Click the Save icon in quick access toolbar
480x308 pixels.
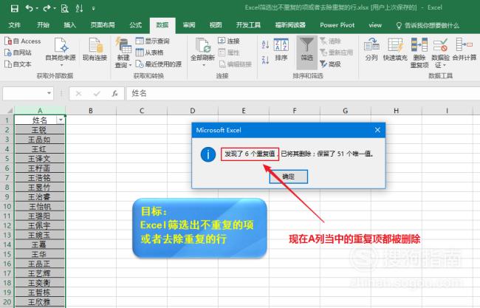click(14, 8)
